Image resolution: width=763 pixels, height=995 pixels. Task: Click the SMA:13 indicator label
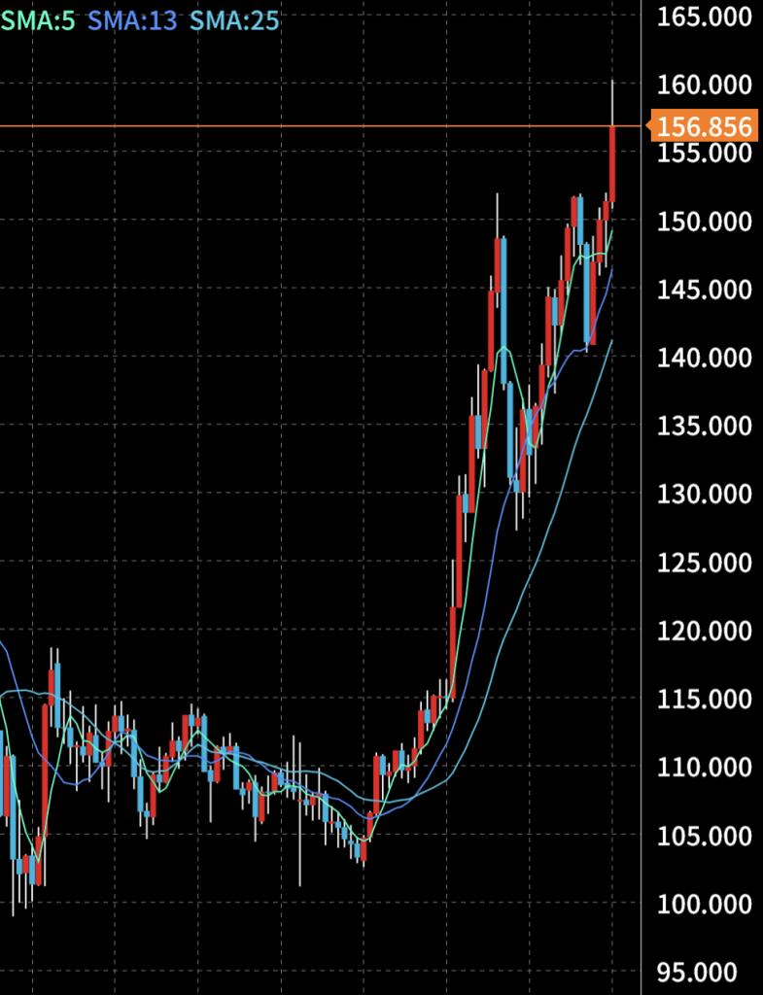coord(132,21)
